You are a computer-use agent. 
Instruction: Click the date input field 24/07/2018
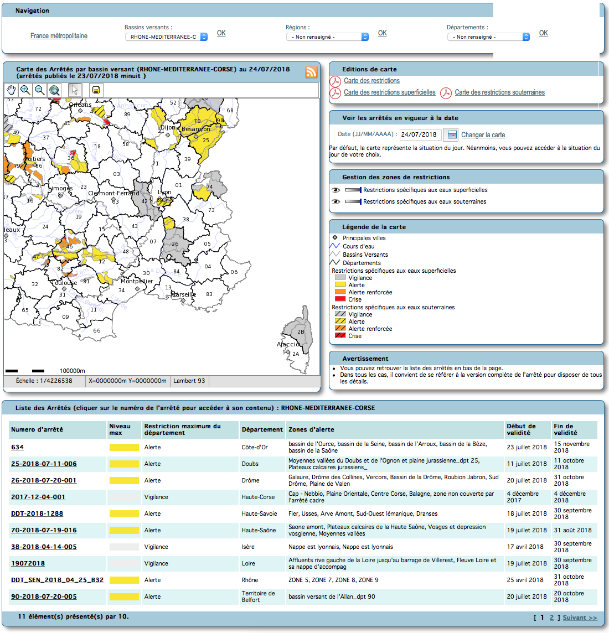420,134
